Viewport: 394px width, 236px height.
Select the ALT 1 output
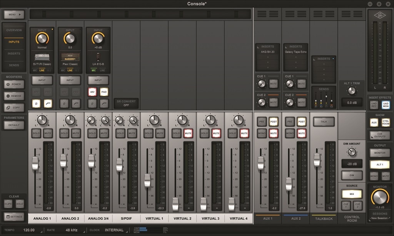[380, 165]
